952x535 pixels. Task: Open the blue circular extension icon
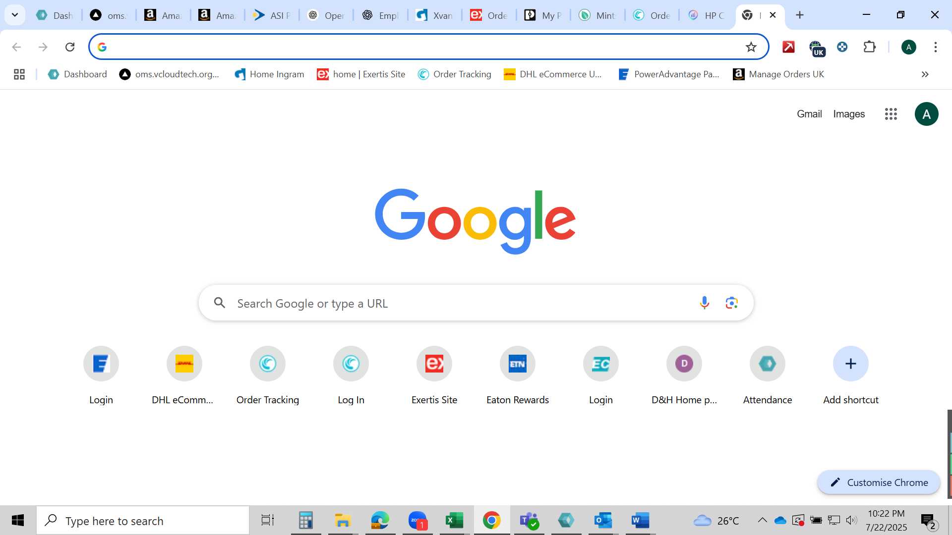click(842, 47)
